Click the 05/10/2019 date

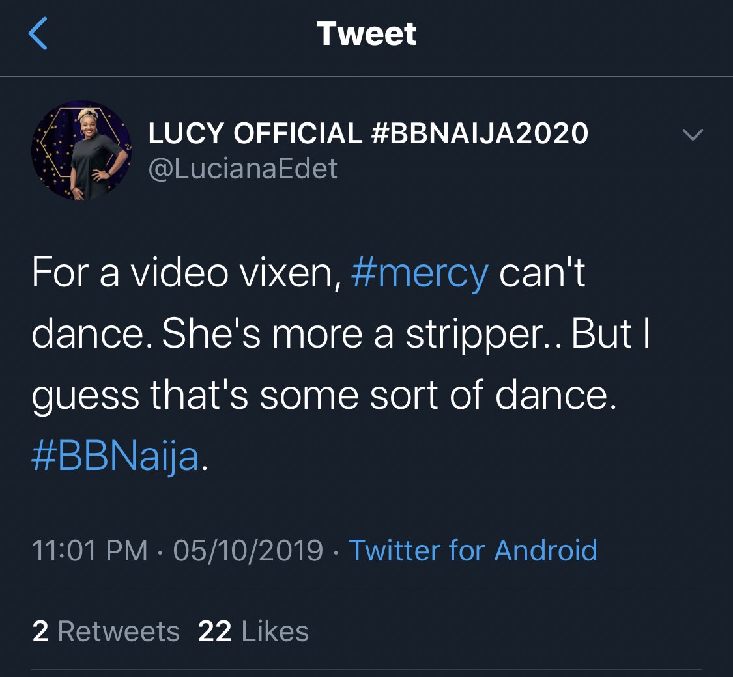point(248,551)
